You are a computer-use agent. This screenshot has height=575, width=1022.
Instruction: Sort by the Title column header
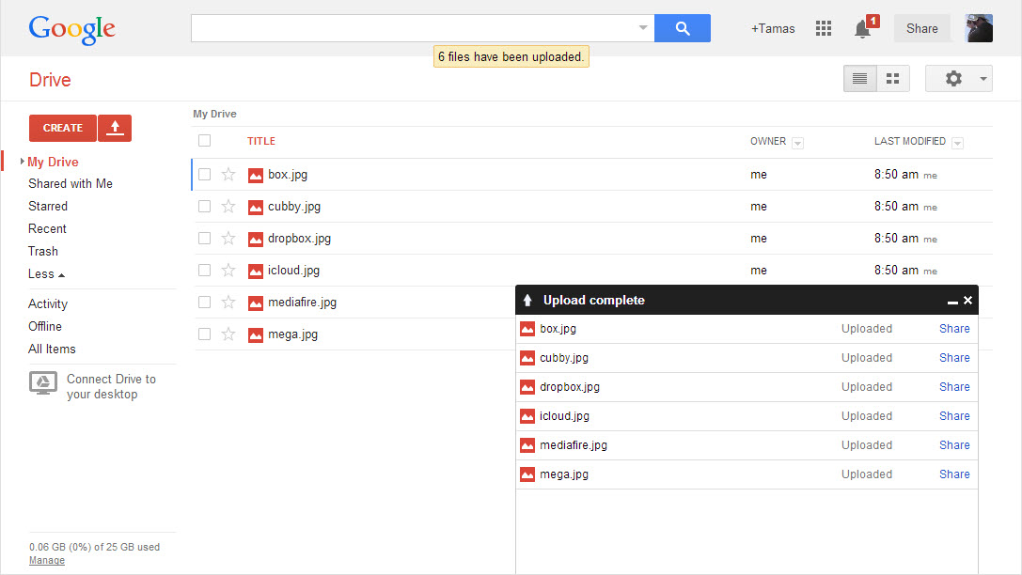pos(261,141)
